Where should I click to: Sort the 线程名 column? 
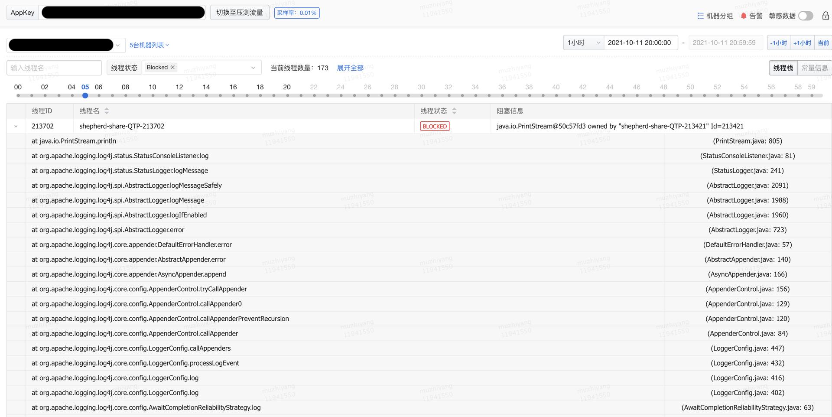[107, 111]
